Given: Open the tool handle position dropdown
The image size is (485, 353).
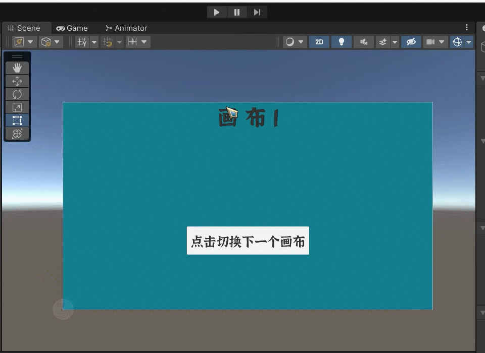Looking at the screenshot, I should coord(31,42).
